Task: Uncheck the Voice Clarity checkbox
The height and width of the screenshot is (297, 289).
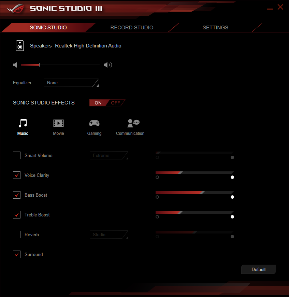Action: click(x=17, y=175)
